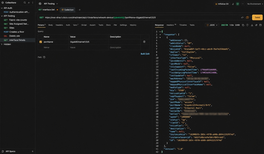Add an API spec with the plus icon
The image size is (264, 154).
[33, 151]
